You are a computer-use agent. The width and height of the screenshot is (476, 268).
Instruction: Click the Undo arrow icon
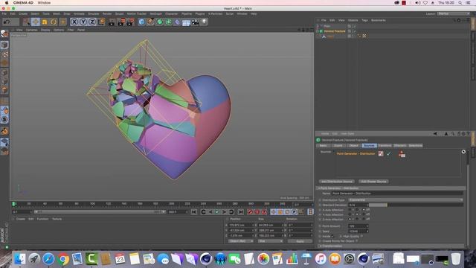[7, 22]
